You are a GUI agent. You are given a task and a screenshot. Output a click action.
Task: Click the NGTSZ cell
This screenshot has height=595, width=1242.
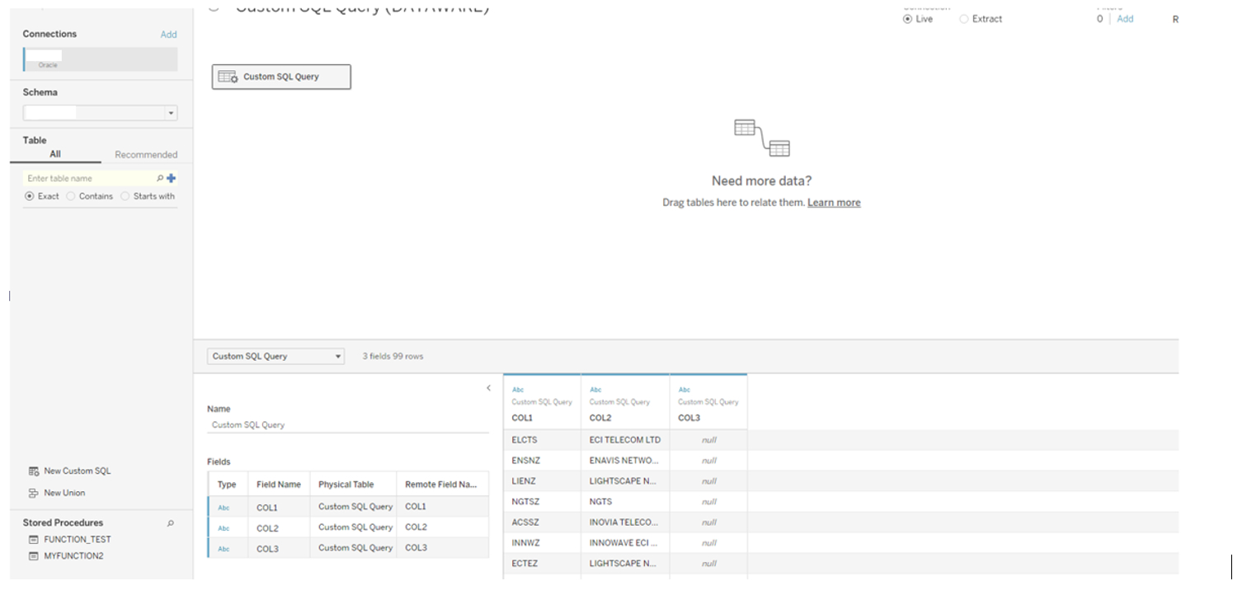(x=542, y=502)
